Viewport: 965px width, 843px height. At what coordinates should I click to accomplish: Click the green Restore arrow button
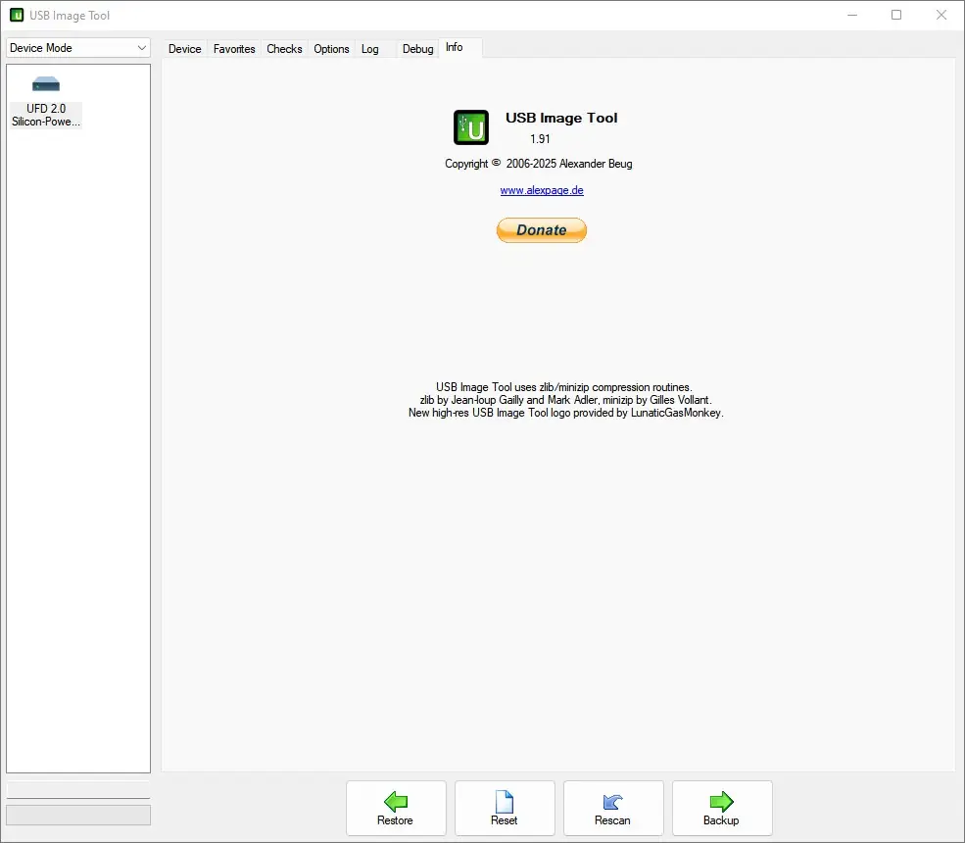pyautogui.click(x=396, y=808)
